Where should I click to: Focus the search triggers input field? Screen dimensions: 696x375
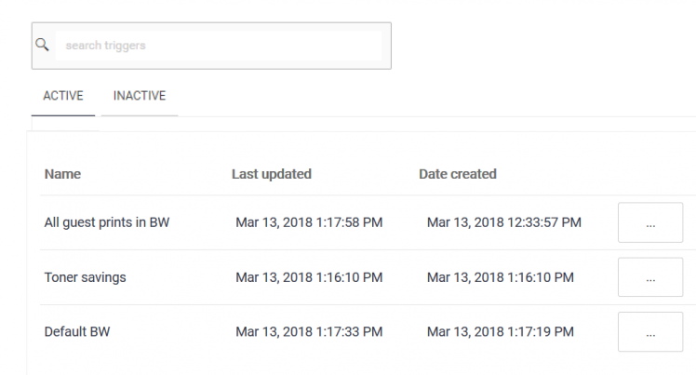[219, 45]
